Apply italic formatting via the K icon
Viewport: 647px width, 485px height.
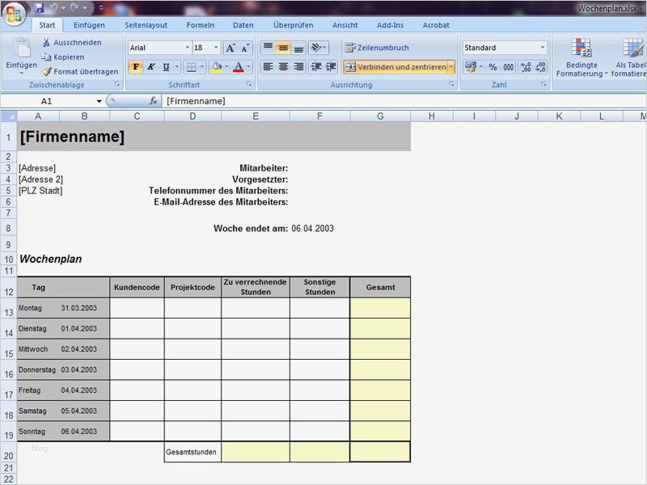(150, 68)
